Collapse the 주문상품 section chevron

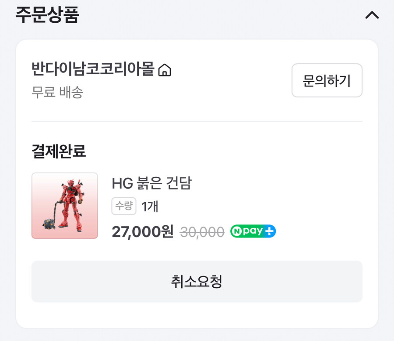pos(372,15)
